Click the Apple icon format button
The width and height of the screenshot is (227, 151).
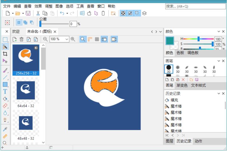pyautogui.click(x=89, y=13)
